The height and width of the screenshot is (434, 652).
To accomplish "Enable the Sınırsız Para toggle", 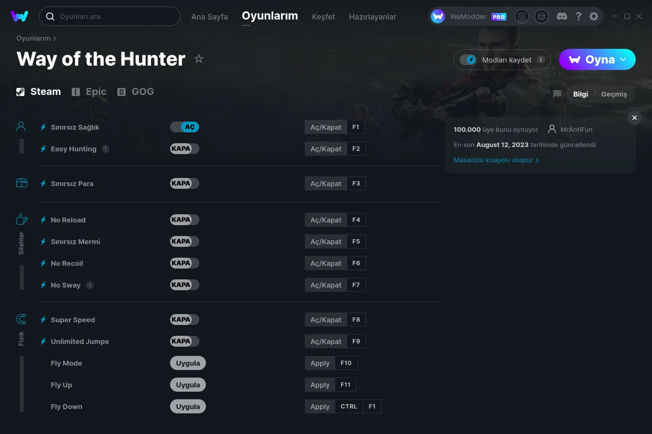I will point(185,183).
